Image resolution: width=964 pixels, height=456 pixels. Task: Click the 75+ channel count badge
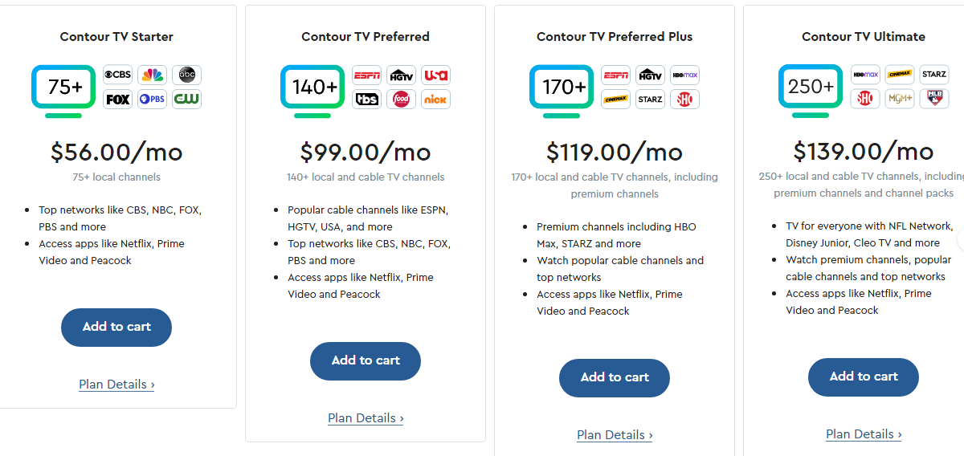point(63,87)
